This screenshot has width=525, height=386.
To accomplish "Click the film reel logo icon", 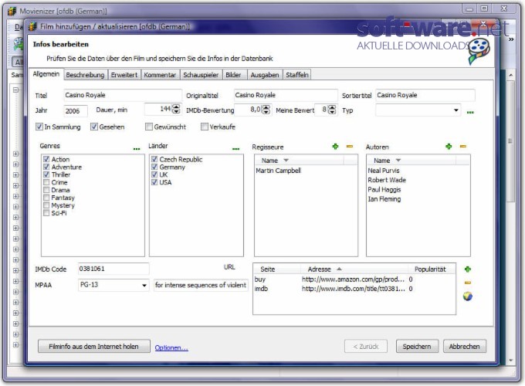I will click(479, 50).
